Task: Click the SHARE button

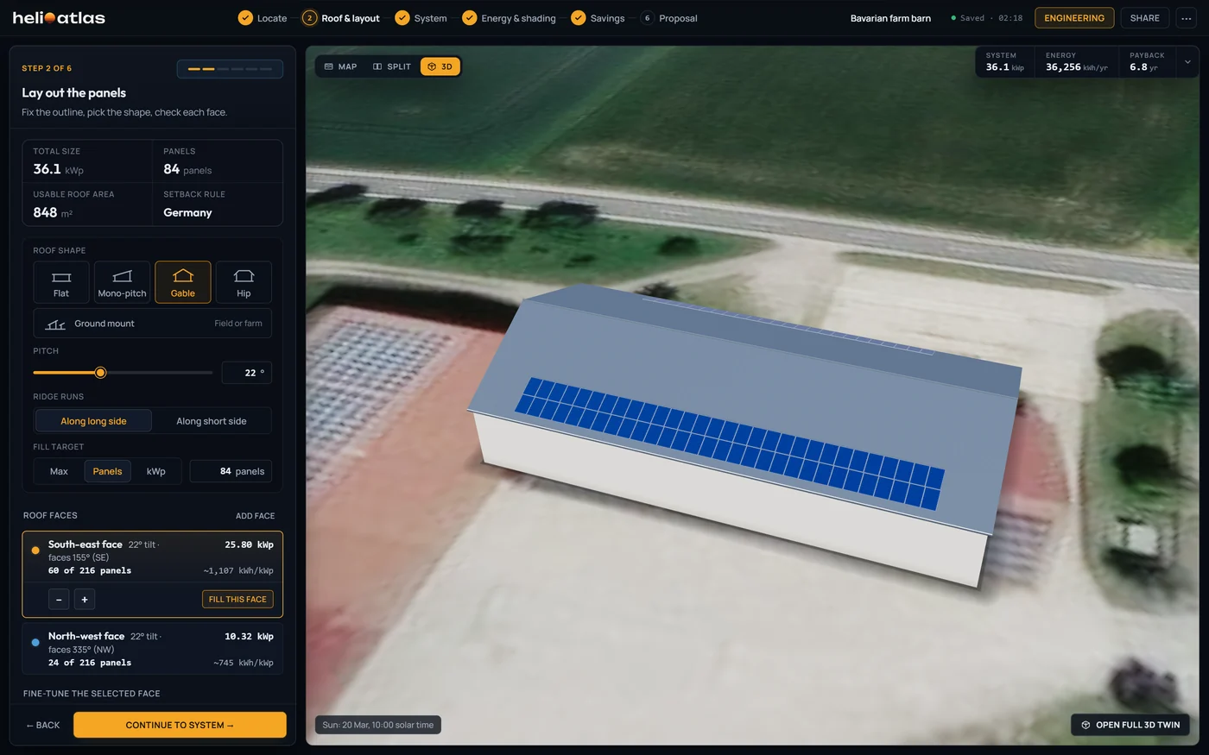Action: pos(1145,18)
